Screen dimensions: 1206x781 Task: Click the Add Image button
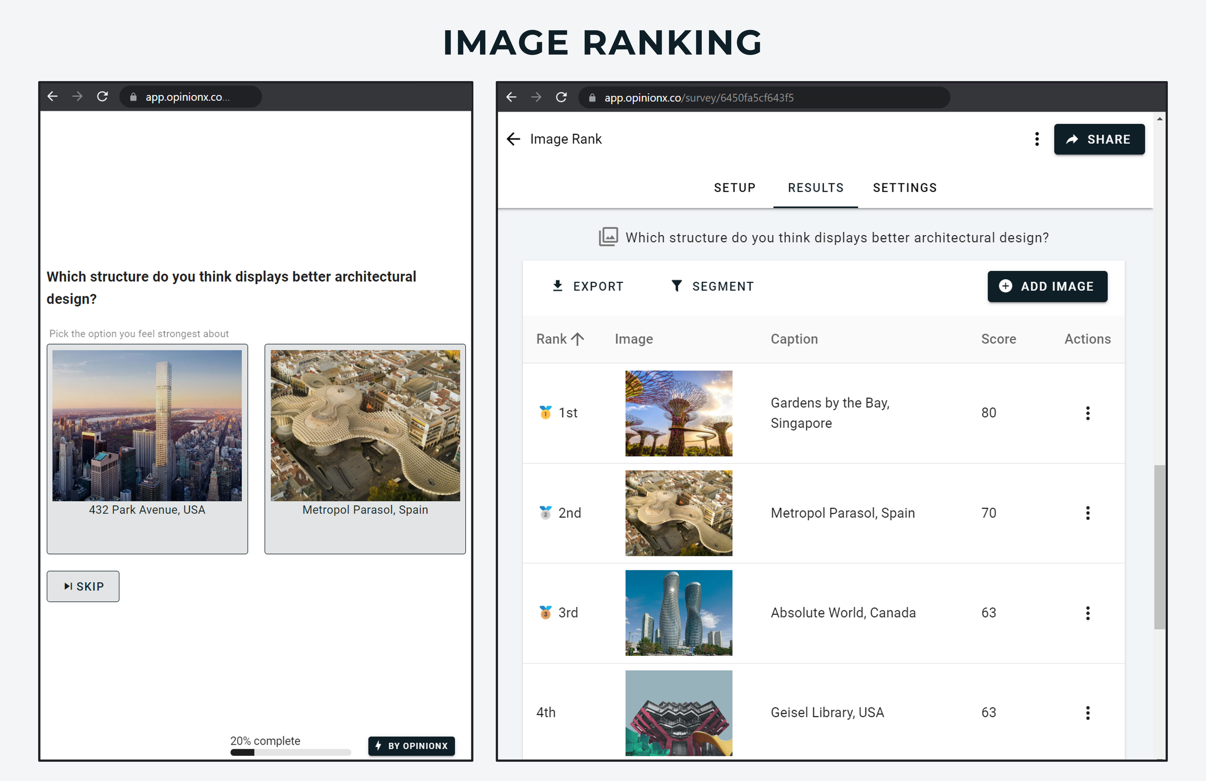click(x=1047, y=286)
